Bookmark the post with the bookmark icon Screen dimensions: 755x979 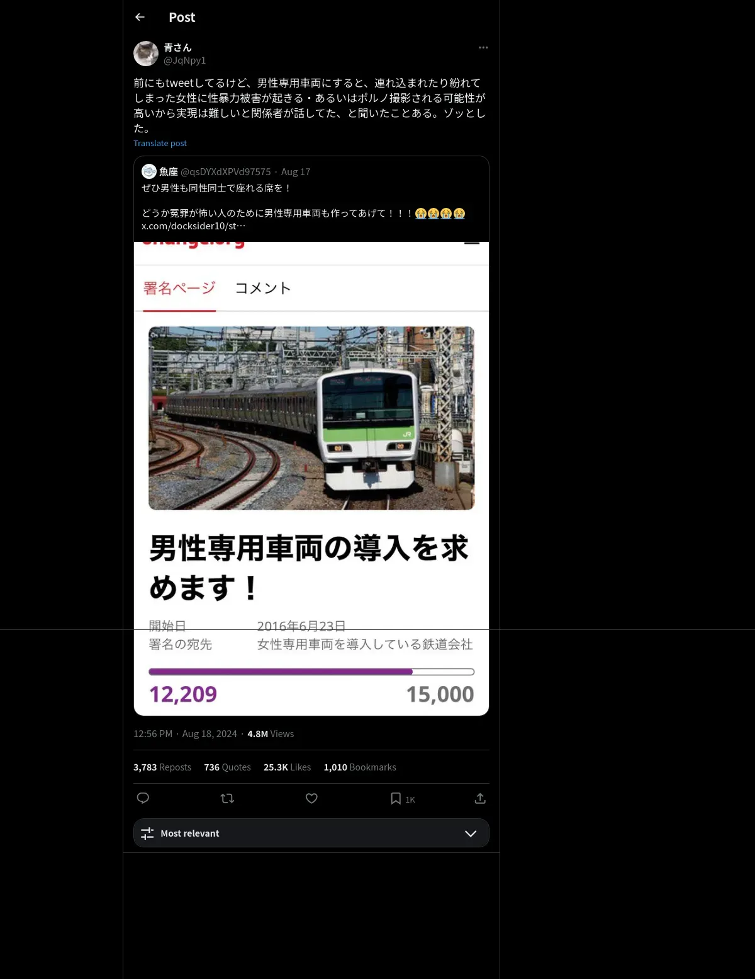[x=396, y=798]
